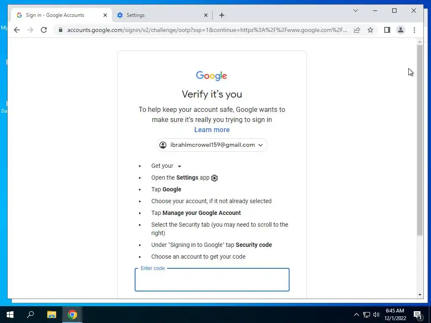Image resolution: width=431 pixels, height=323 pixels.
Task: Click the scrollbar up arrow
Action: [x=420, y=42]
